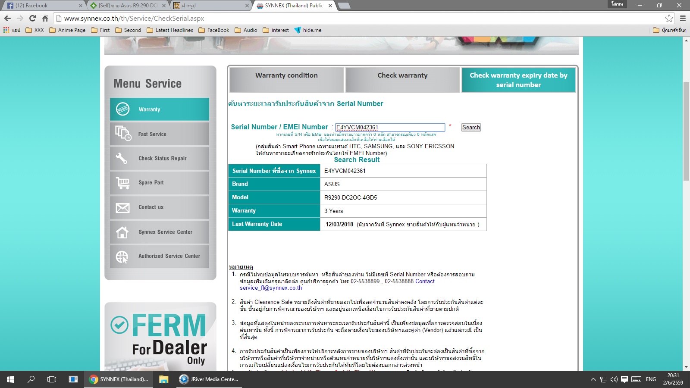Open the Second bookmarks folder
The height and width of the screenshot is (388, 690).
[x=128, y=30]
